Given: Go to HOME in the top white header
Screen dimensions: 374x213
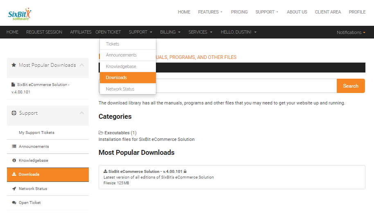Looking at the screenshot, I should pyautogui.click(x=184, y=12).
